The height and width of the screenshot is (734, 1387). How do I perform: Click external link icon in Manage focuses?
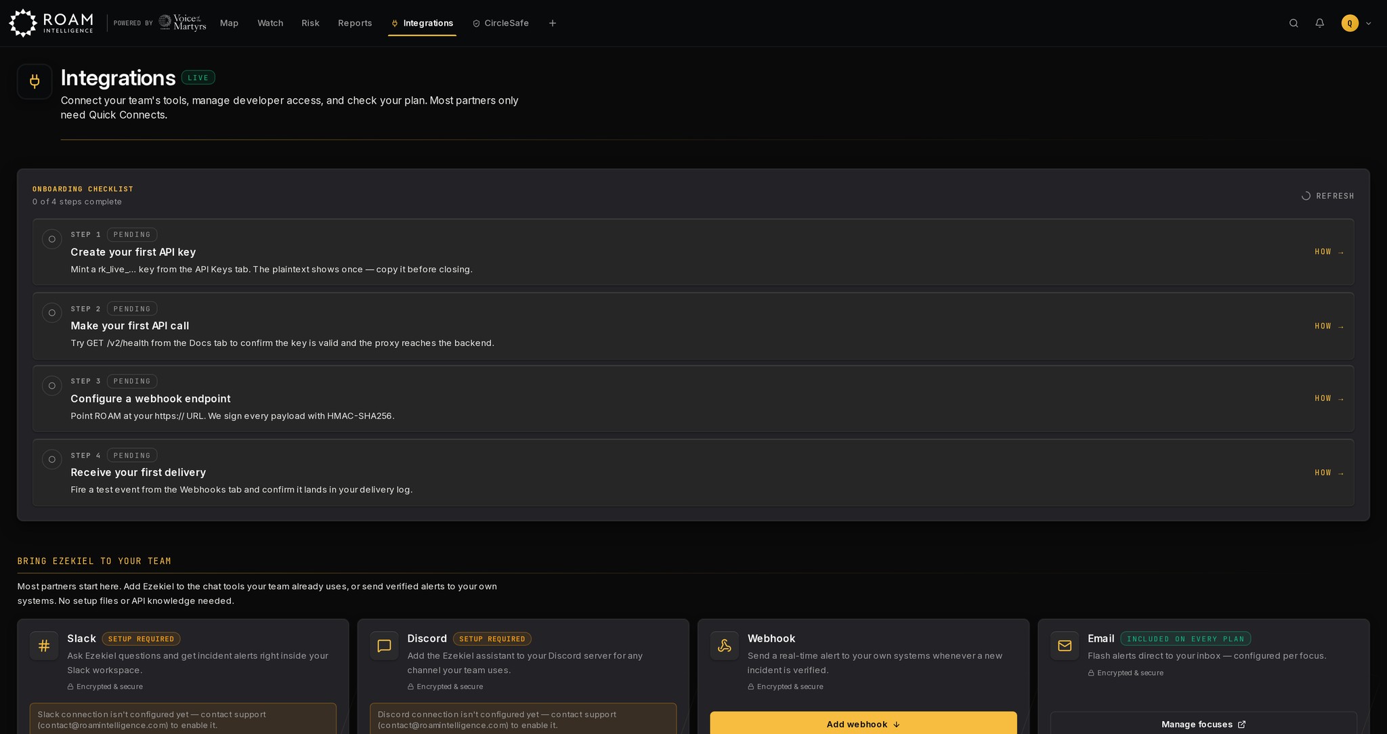click(1241, 725)
